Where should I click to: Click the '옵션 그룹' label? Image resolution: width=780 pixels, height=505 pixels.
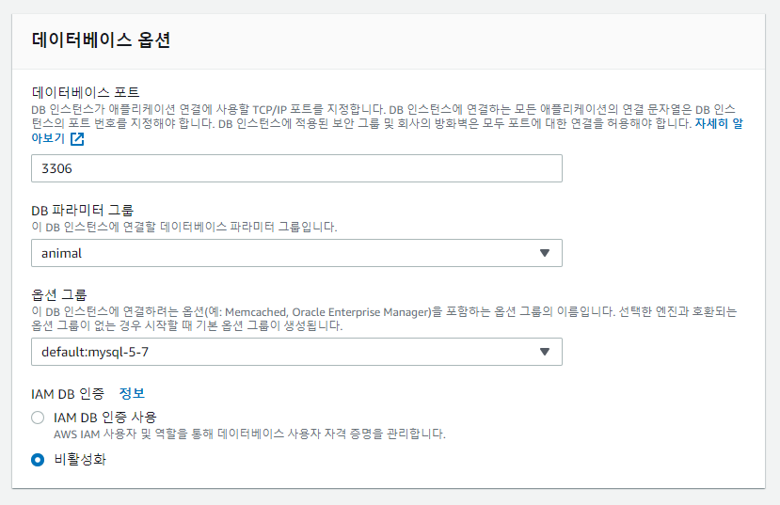point(59,294)
